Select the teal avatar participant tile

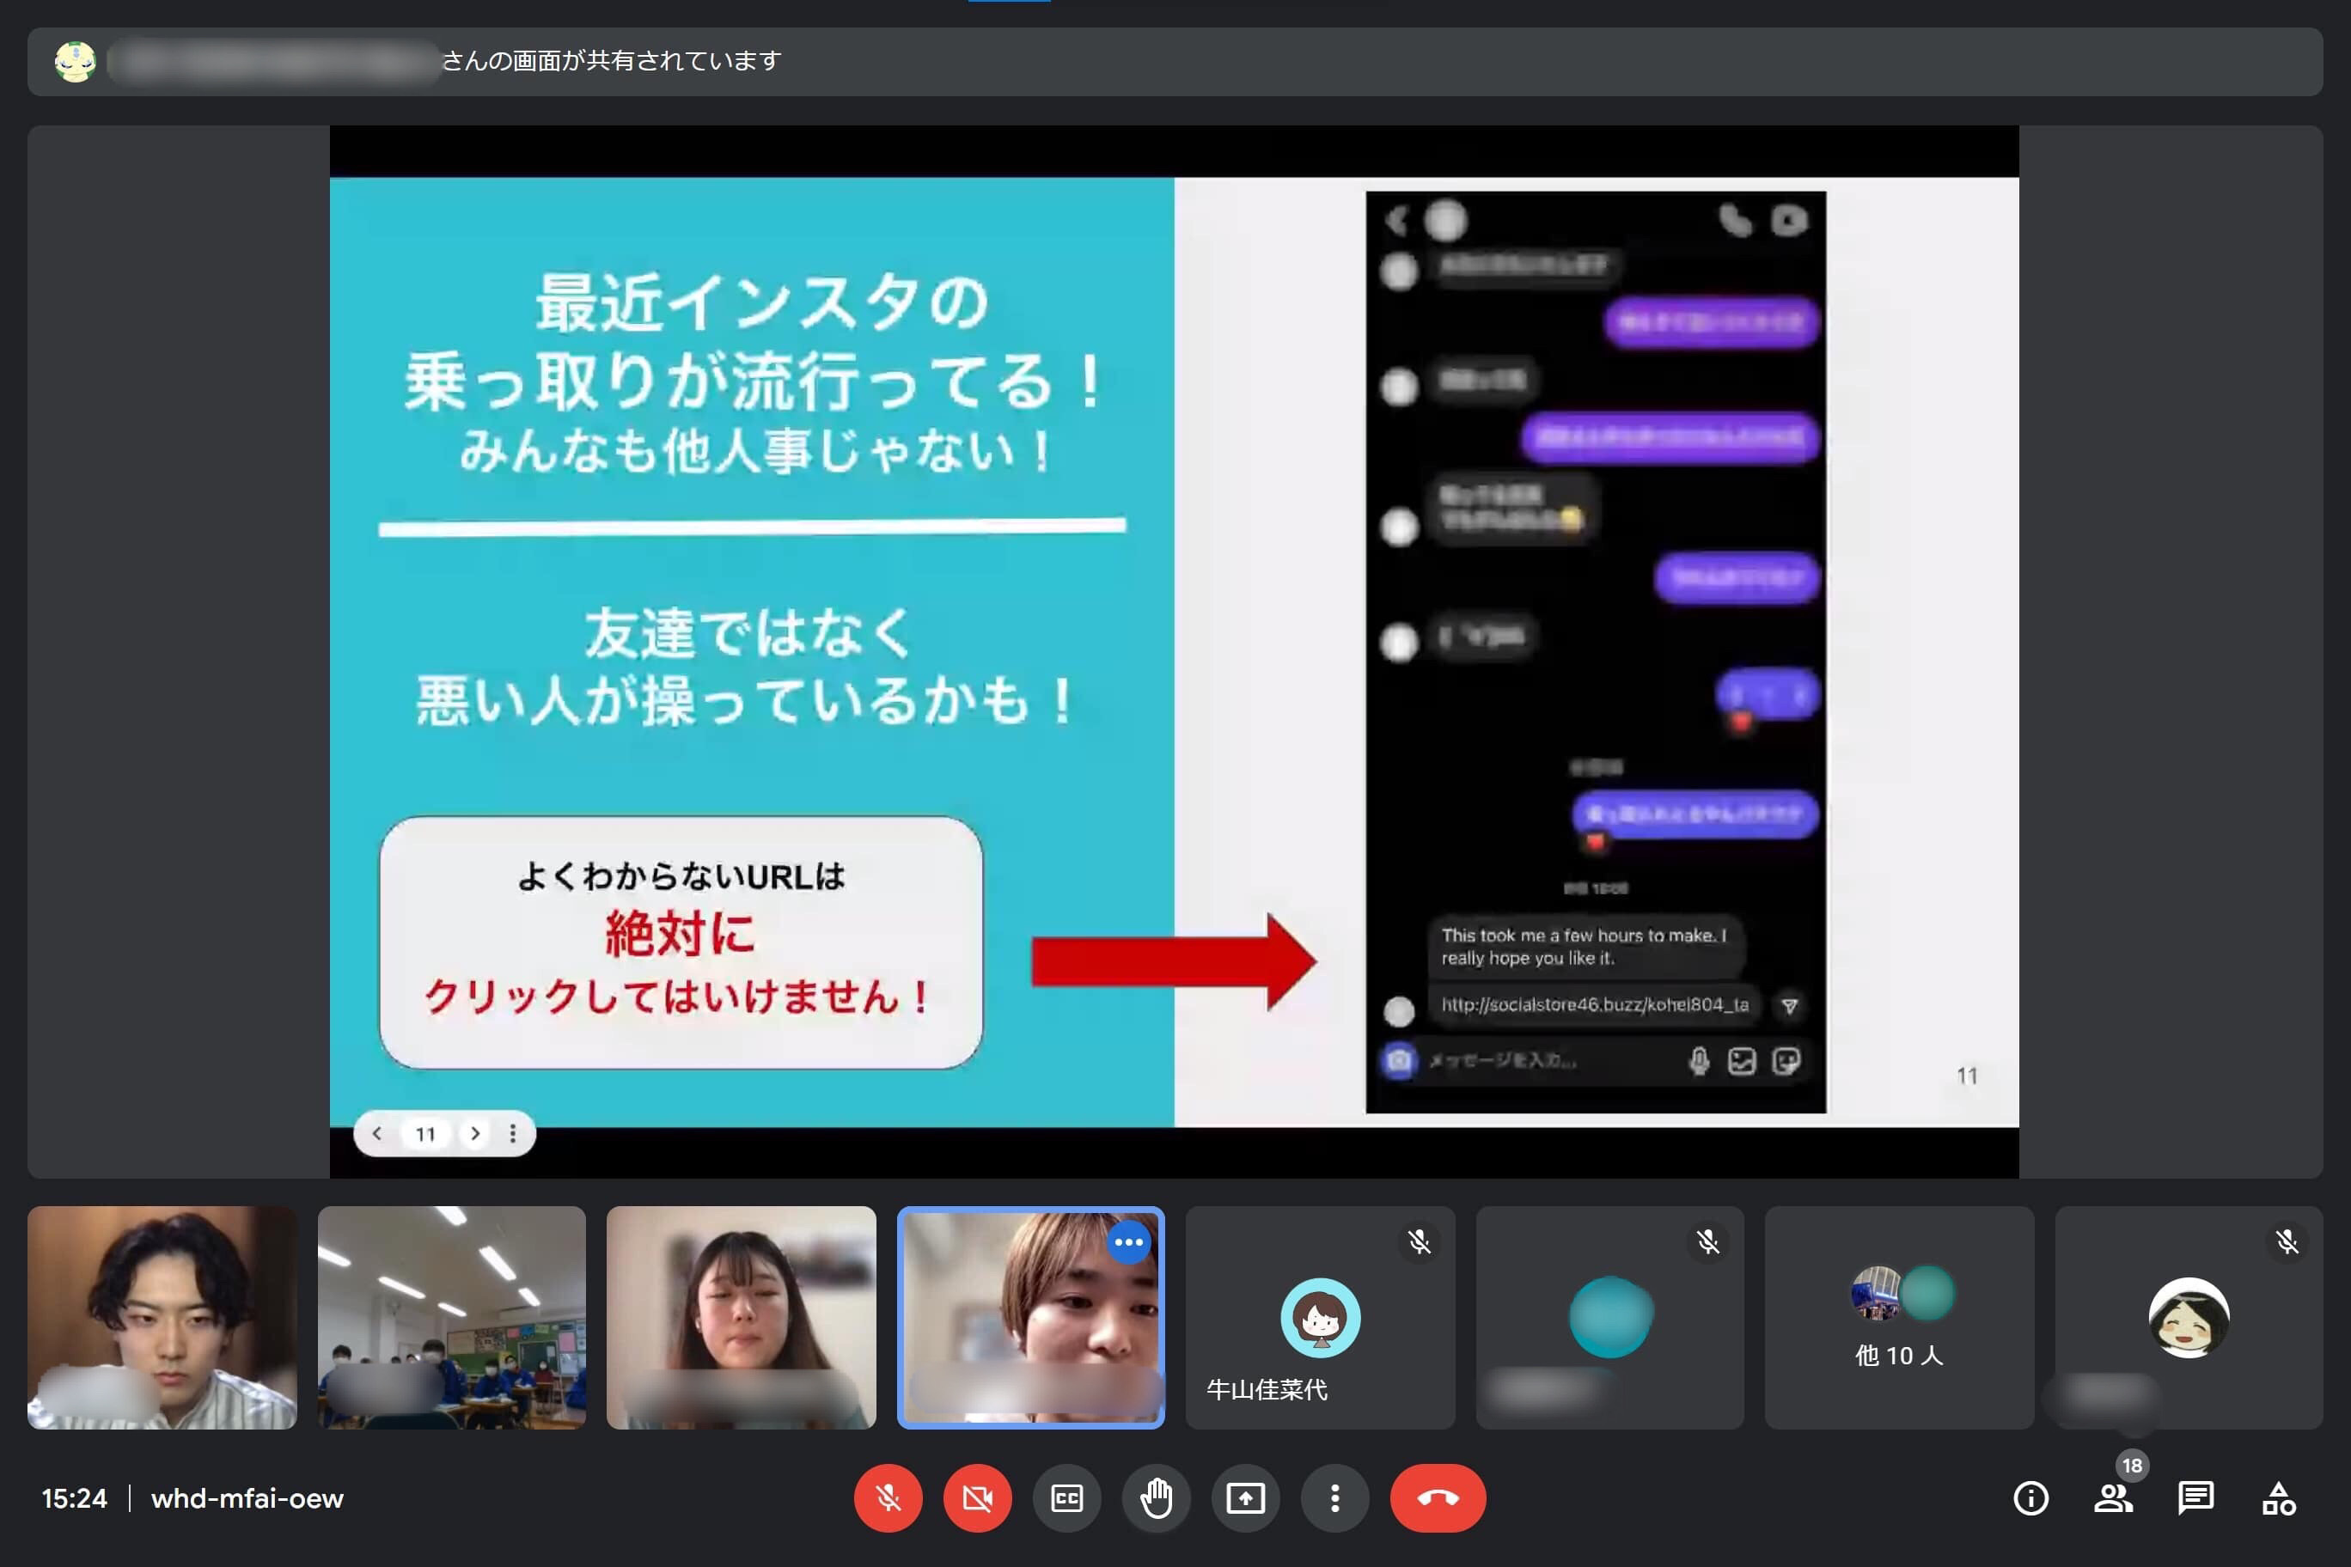(1609, 1317)
